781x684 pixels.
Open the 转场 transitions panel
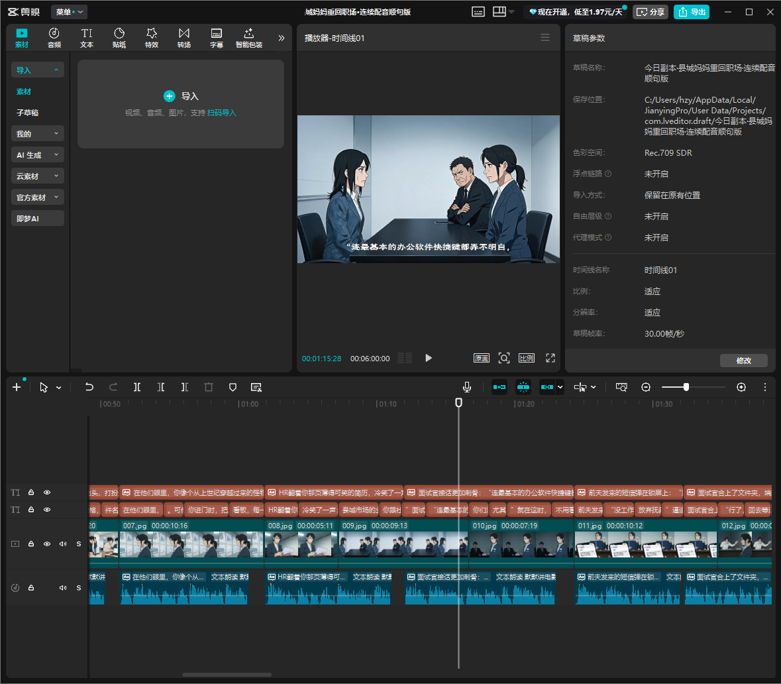point(183,38)
